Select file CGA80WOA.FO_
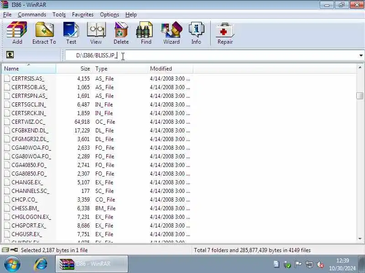The image size is (365, 273). (31, 157)
